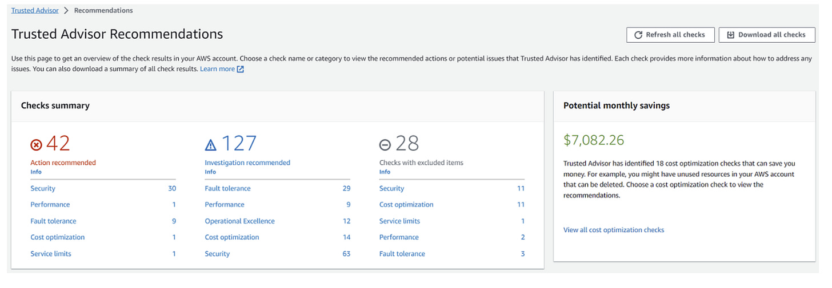Open Service limits under excluded items
832x288 pixels.
pyautogui.click(x=399, y=221)
